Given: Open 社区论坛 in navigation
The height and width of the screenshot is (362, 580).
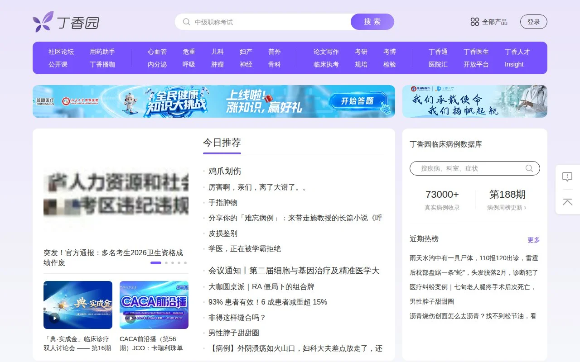Looking at the screenshot, I should point(61,52).
